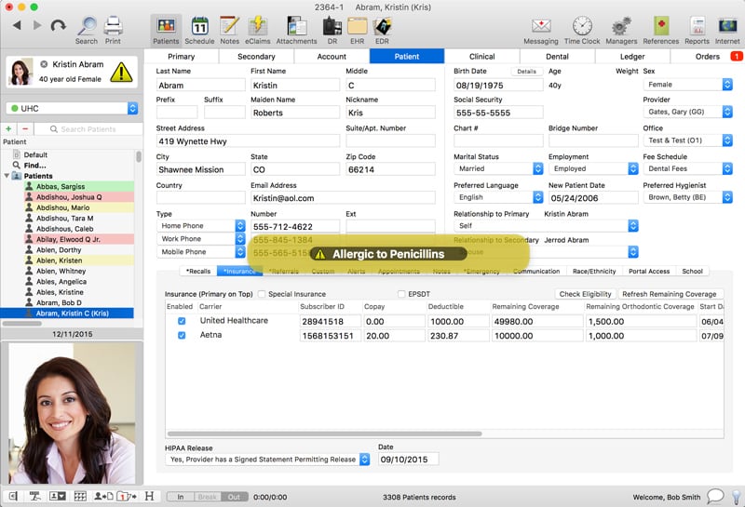Switch to the Account tab
The image size is (745, 507).
(x=332, y=57)
